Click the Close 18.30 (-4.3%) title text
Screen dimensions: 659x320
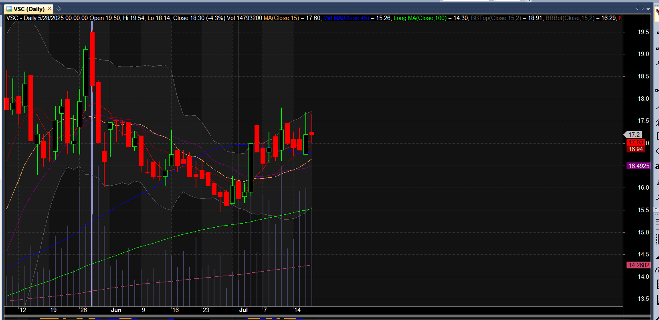[x=199, y=18]
